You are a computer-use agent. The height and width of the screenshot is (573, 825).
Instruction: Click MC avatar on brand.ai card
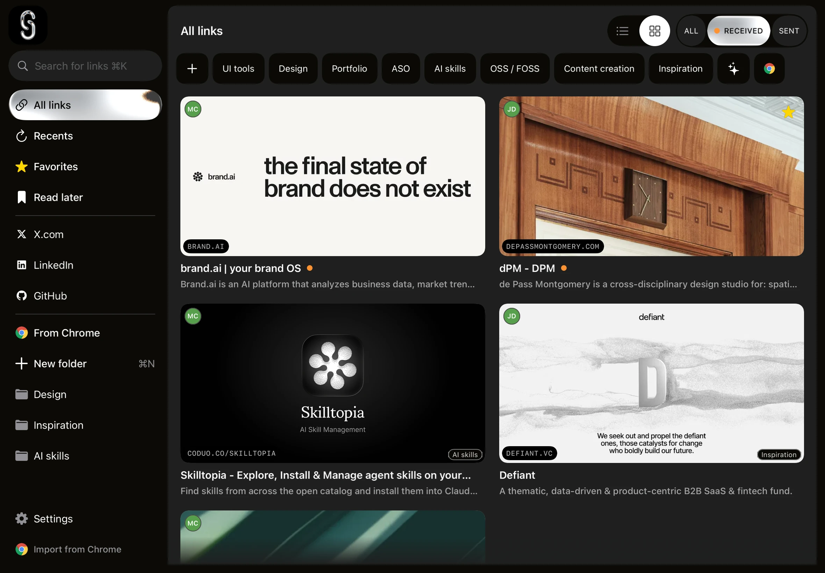point(193,109)
